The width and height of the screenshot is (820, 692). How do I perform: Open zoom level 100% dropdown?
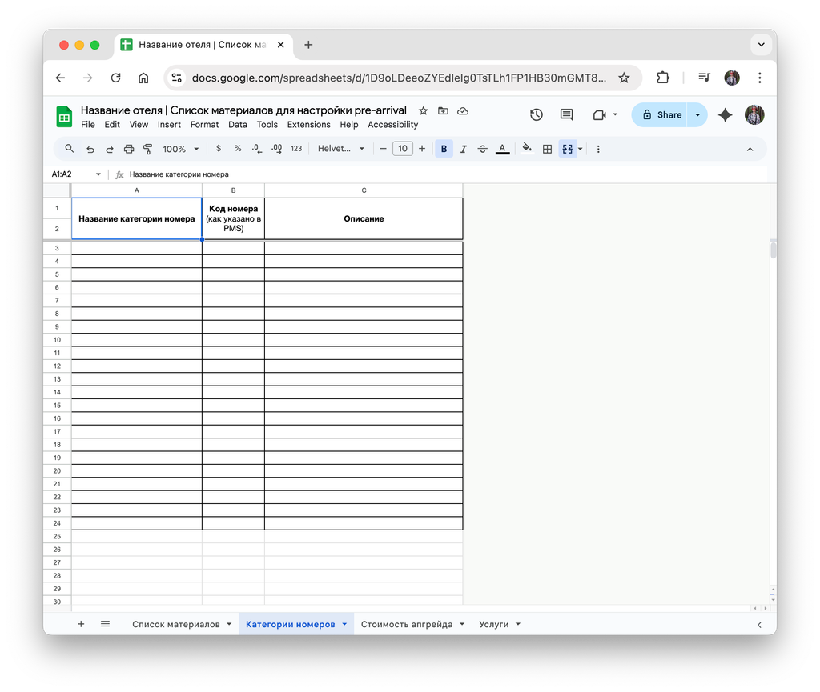pos(180,150)
